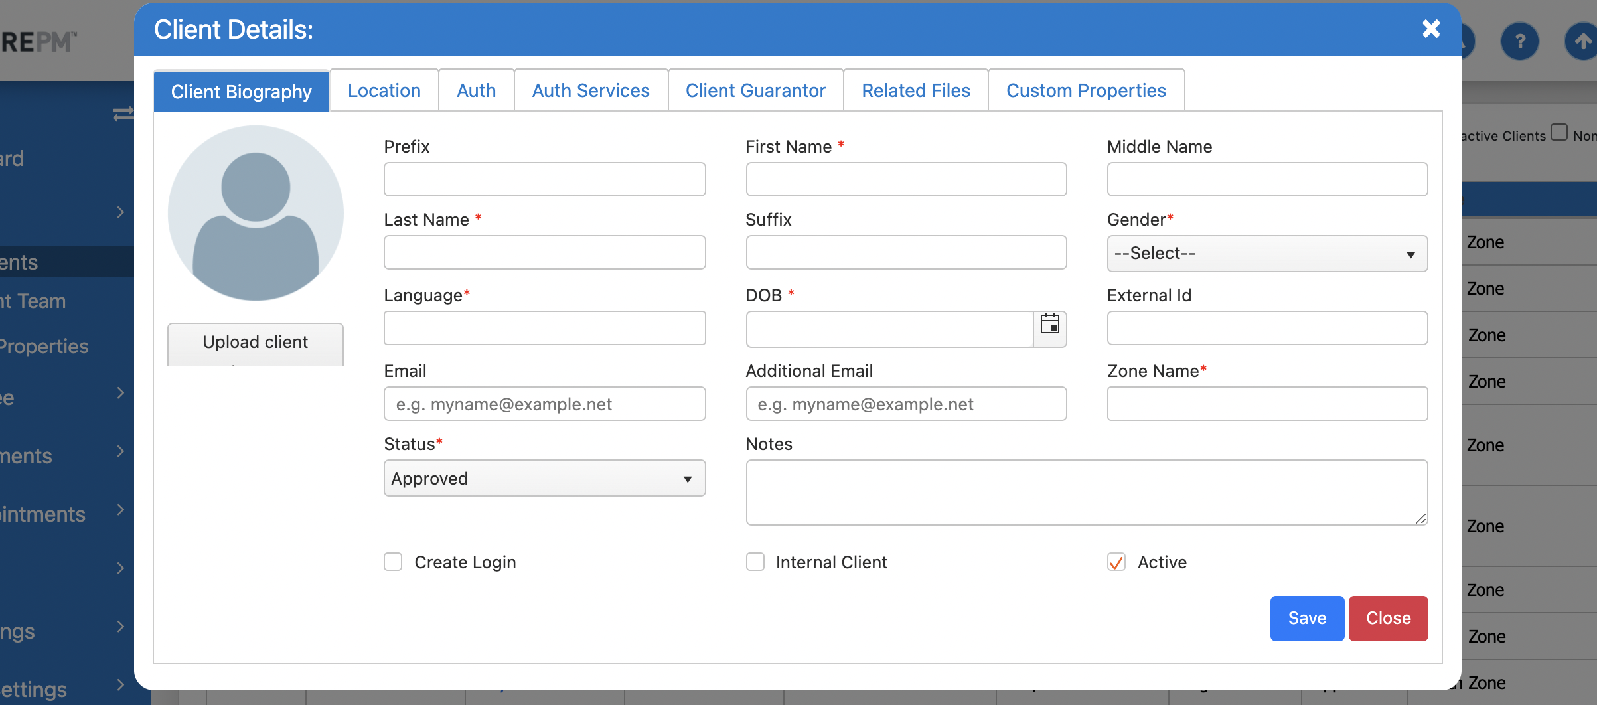Click the REPM logo in header

point(38,42)
